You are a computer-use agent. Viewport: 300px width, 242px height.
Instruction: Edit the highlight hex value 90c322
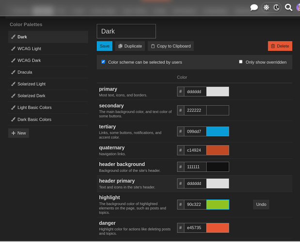click(195, 205)
